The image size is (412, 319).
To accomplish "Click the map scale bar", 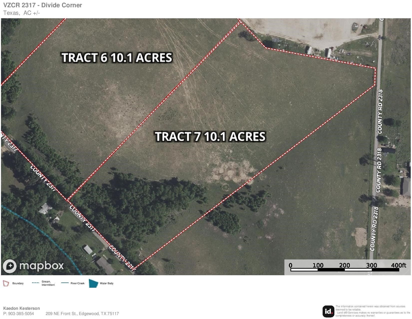I will pos(345,270).
